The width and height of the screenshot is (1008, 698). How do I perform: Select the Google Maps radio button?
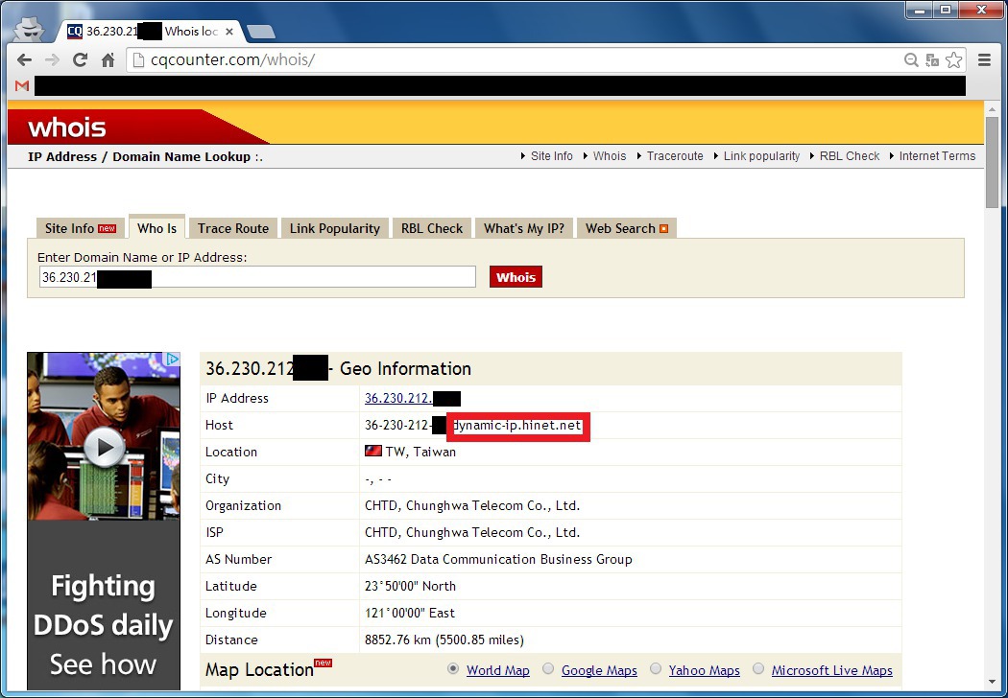(548, 668)
